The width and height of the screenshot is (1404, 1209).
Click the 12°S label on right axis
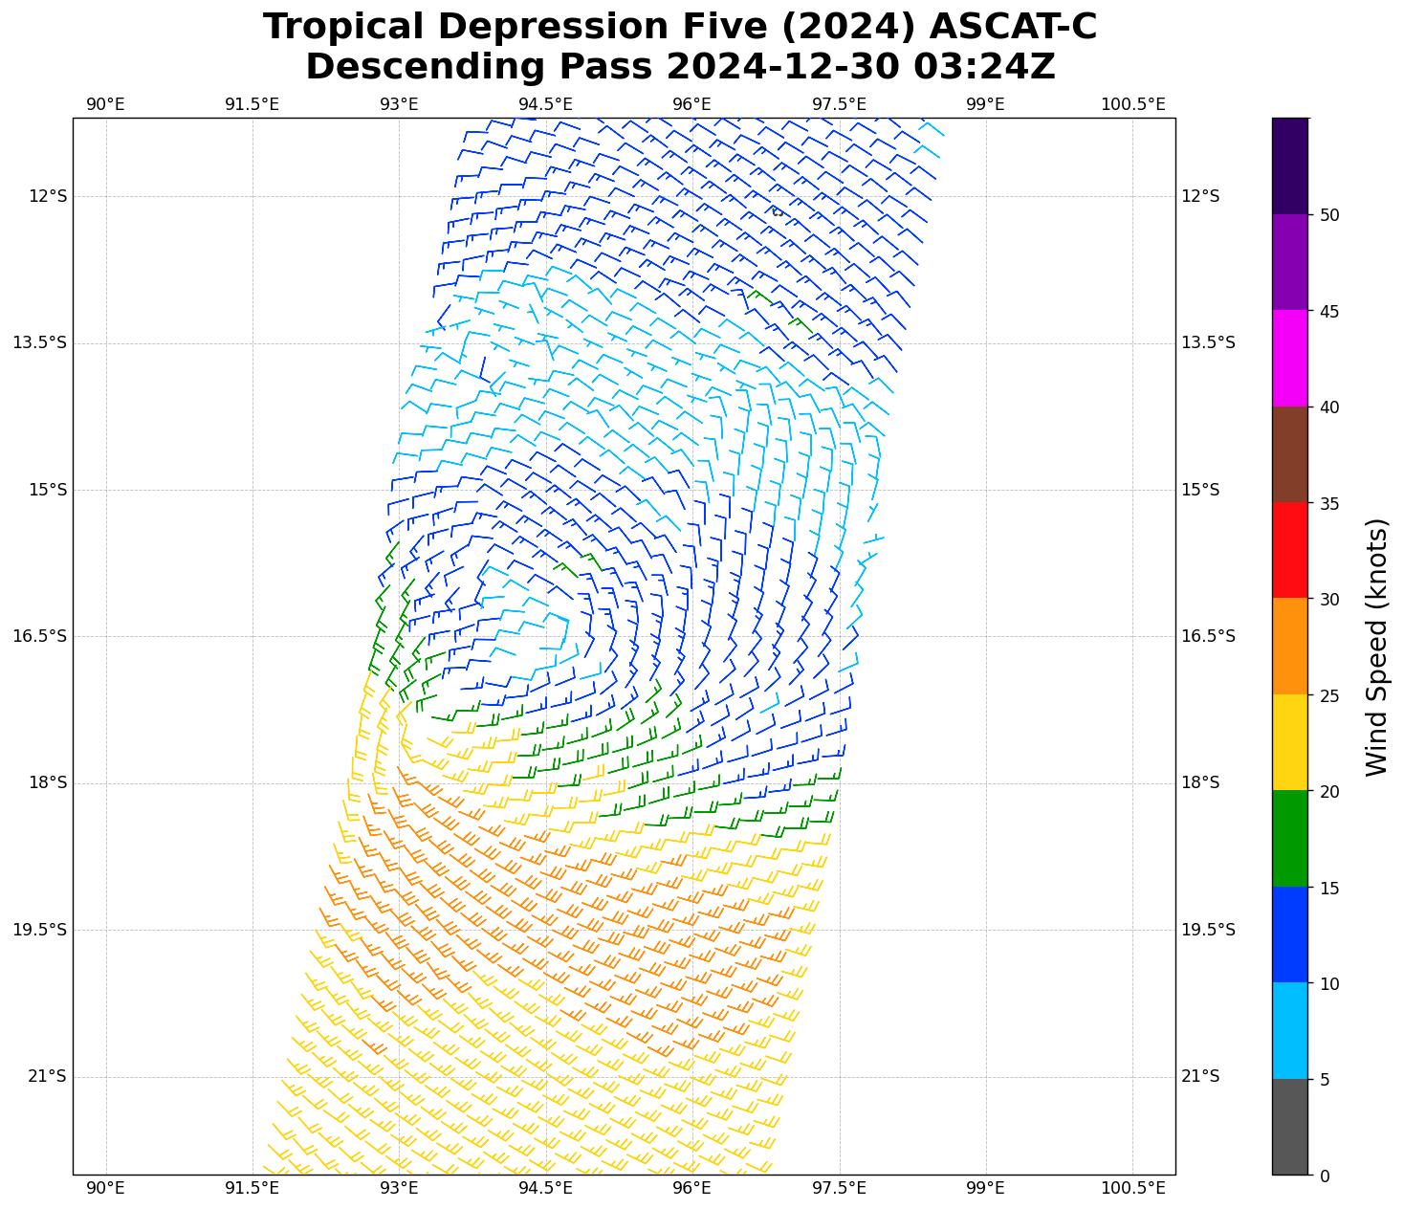(1200, 197)
